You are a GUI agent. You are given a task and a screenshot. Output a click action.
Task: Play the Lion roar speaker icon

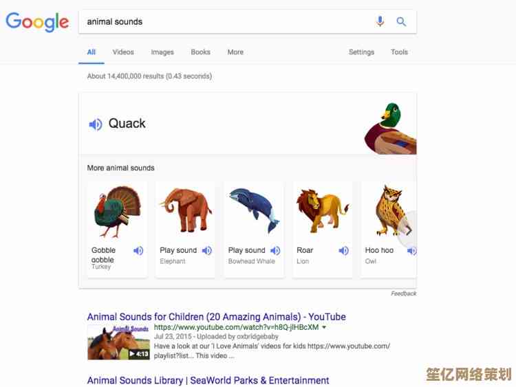(x=344, y=251)
